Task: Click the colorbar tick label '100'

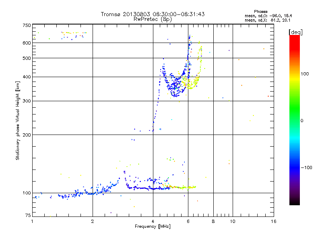Action: 305,74
